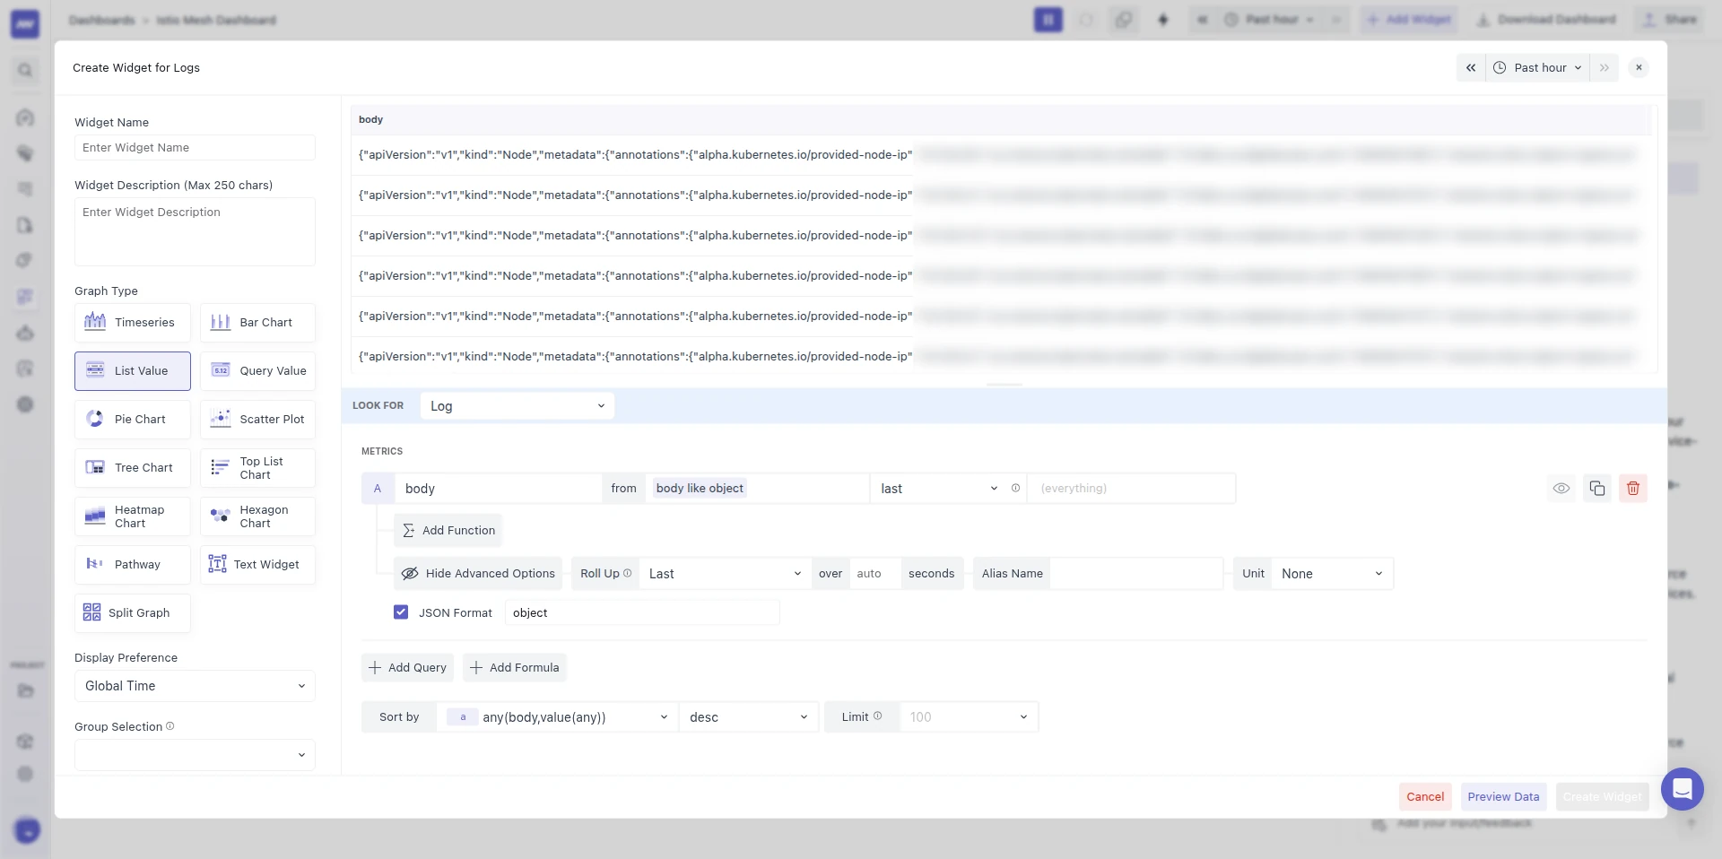Click the info icon beside Limit

point(878,716)
